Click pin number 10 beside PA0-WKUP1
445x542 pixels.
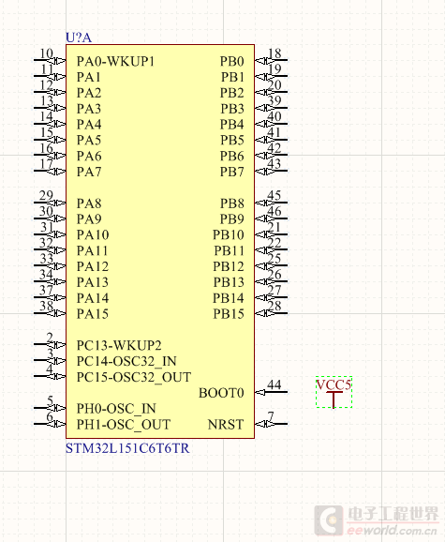(46, 53)
